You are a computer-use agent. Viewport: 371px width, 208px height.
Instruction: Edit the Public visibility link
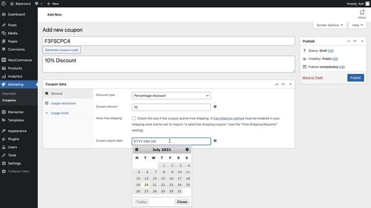point(335,59)
